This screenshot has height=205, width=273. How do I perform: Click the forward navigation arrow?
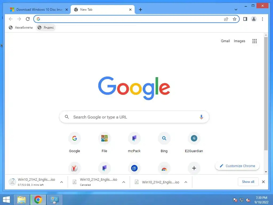19,19
